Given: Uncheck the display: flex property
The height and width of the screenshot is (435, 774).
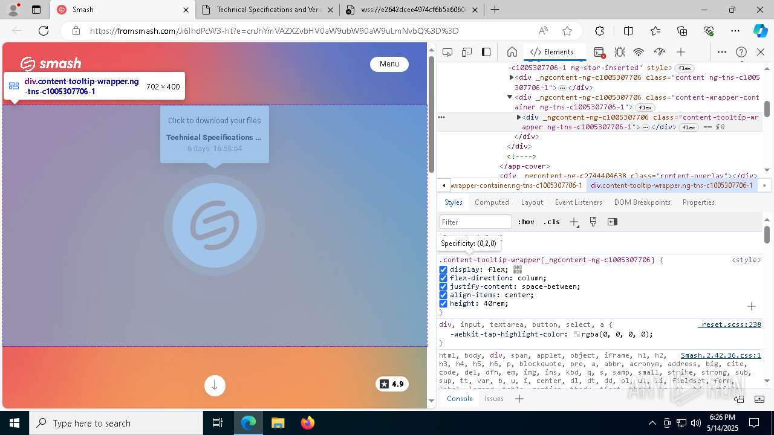Looking at the screenshot, I should (x=443, y=269).
